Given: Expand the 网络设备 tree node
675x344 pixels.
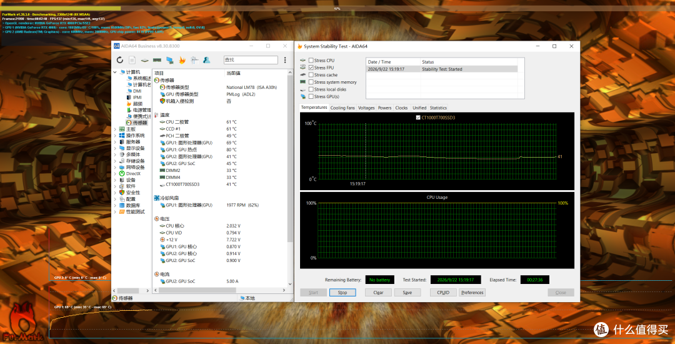Looking at the screenshot, I should point(115,167).
